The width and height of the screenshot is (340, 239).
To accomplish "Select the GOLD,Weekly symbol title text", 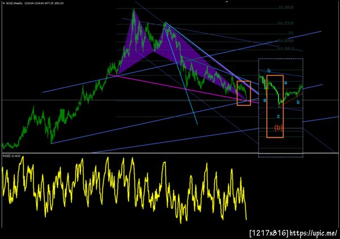I will (x=14, y=3).
